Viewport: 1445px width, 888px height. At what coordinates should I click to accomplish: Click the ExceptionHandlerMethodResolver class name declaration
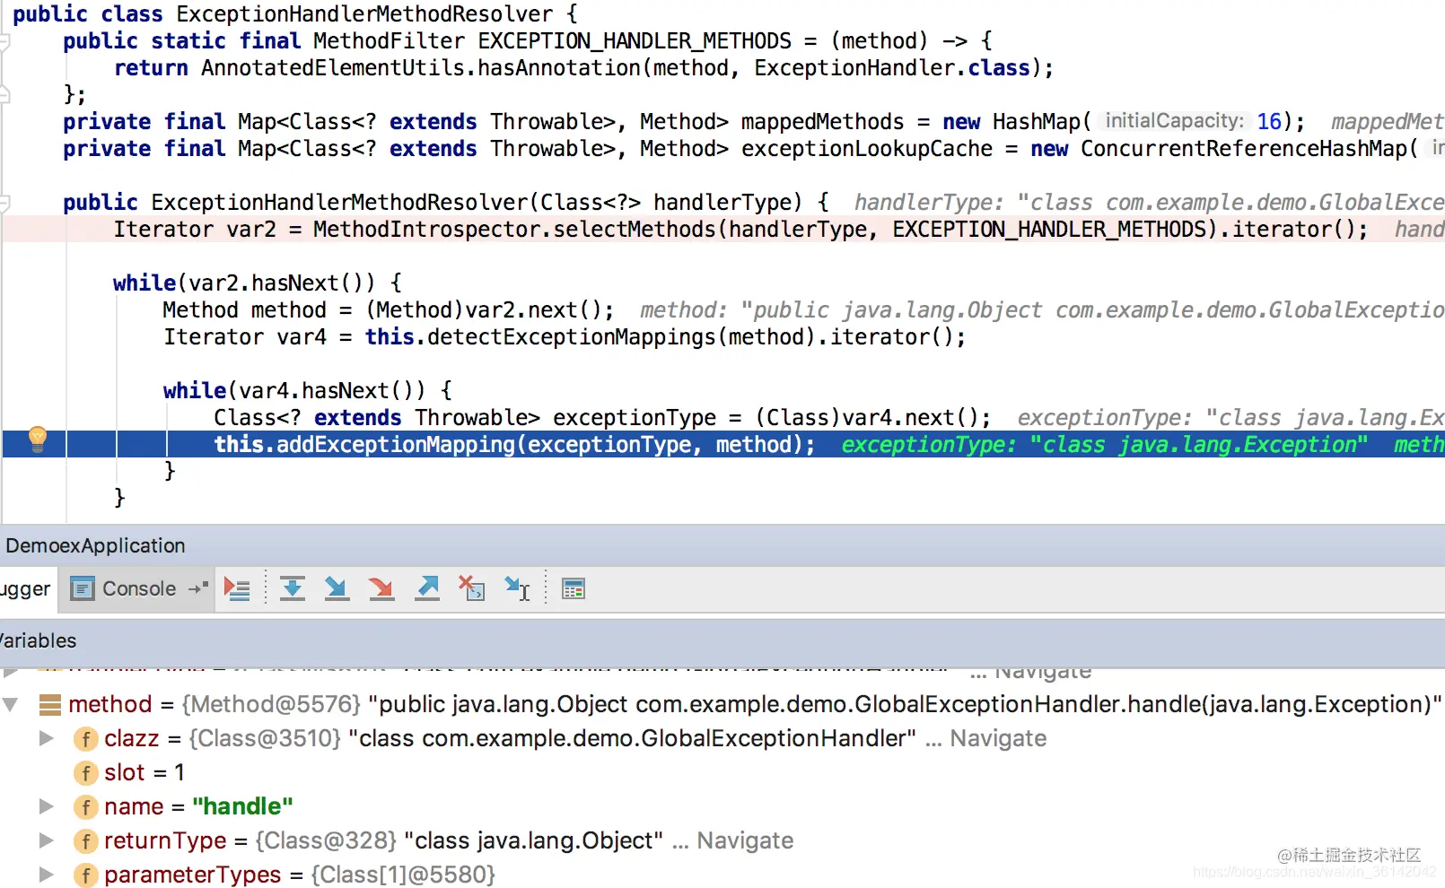364,14
